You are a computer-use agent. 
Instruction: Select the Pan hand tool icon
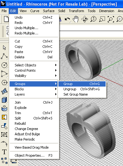(76, 19)
